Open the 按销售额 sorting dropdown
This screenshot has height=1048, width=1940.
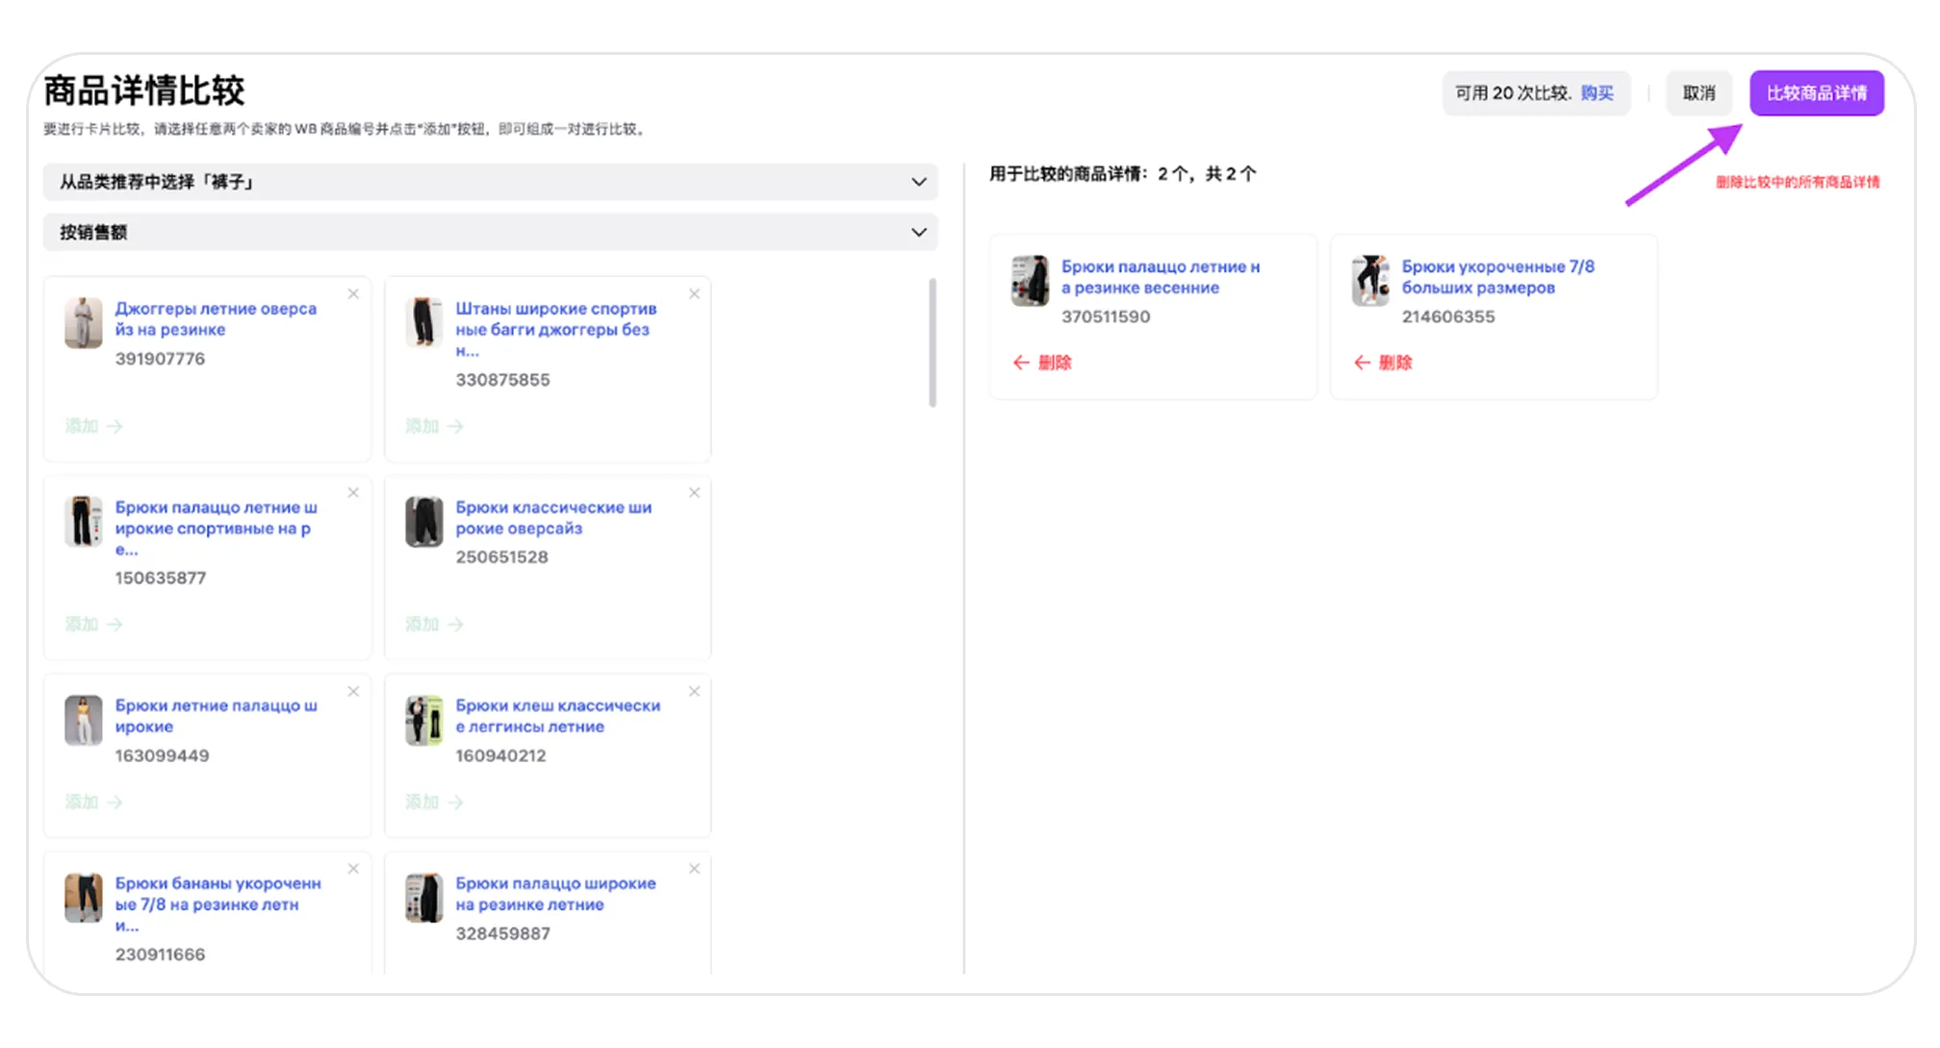tap(489, 232)
